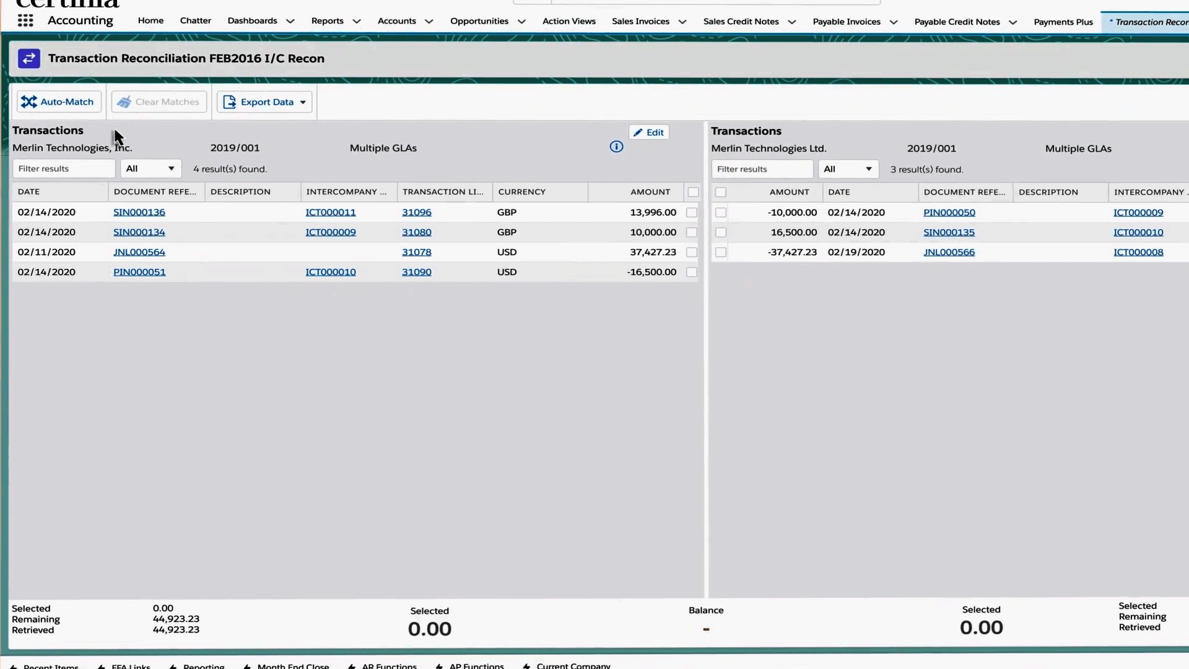Open intercompany link ICT000008
This screenshot has width=1189, height=669.
tap(1138, 252)
